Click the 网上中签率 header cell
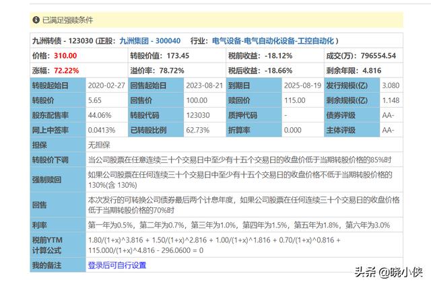Viewport: 431px width, 286px height. click(x=58, y=130)
